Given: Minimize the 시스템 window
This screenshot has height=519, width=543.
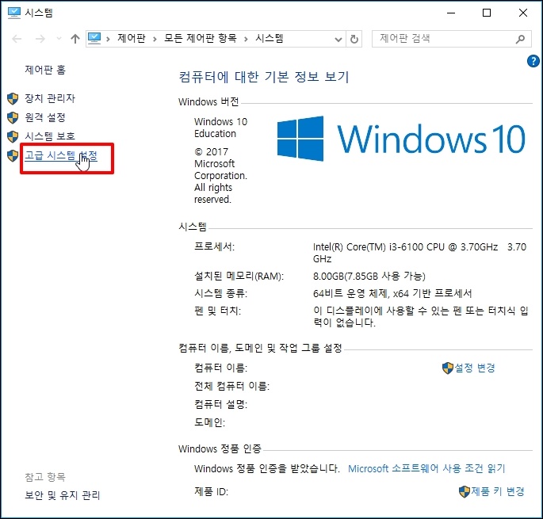Looking at the screenshot, I should point(451,13).
